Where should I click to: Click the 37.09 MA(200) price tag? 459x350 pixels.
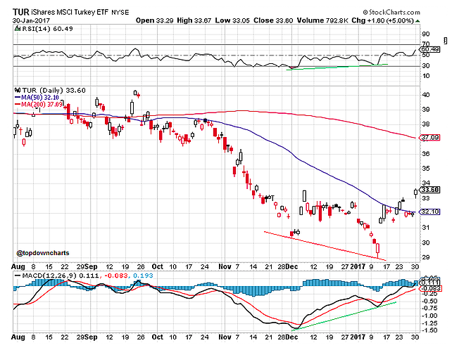click(x=429, y=137)
